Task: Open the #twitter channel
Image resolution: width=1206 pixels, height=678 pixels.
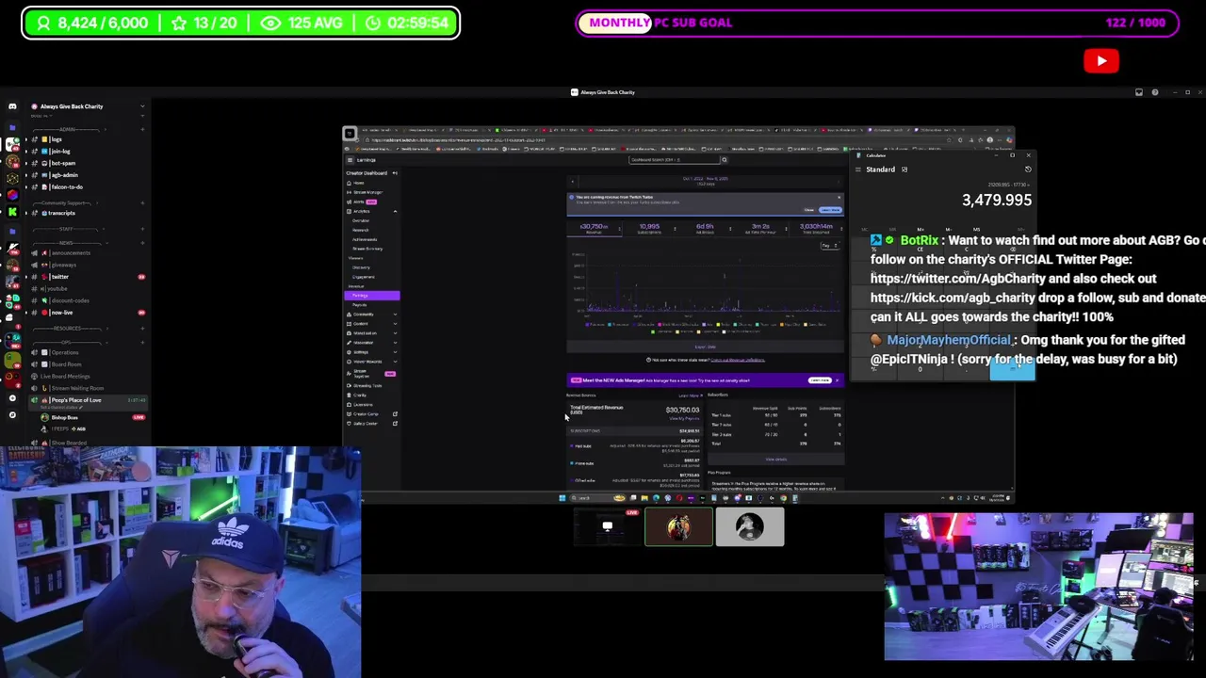Action: coord(58,277)
